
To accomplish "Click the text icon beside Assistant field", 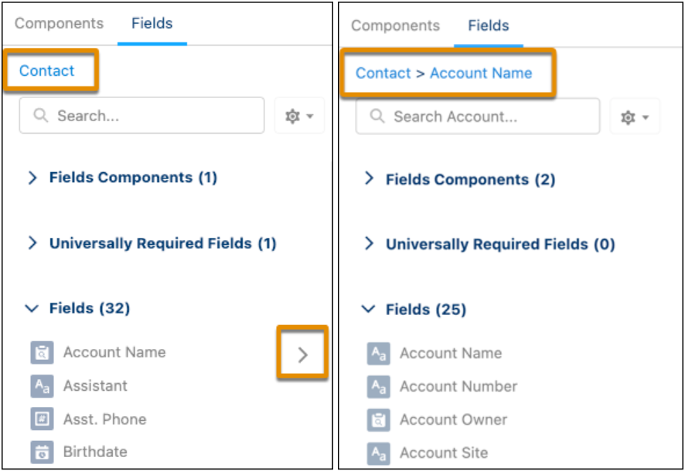I will (x=42, y=386).
